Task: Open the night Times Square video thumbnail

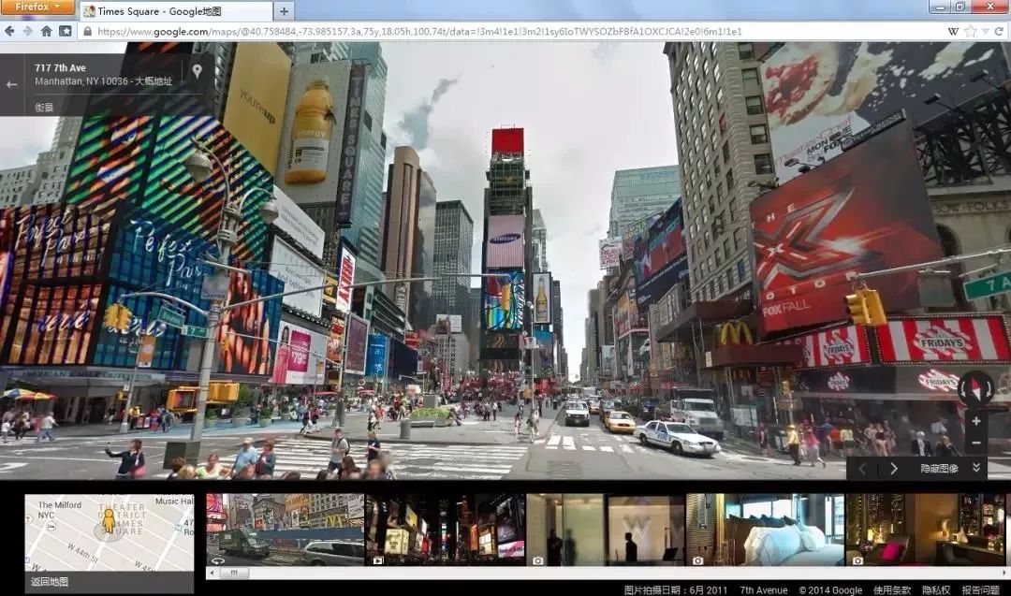Action: (x=446, y=530)
